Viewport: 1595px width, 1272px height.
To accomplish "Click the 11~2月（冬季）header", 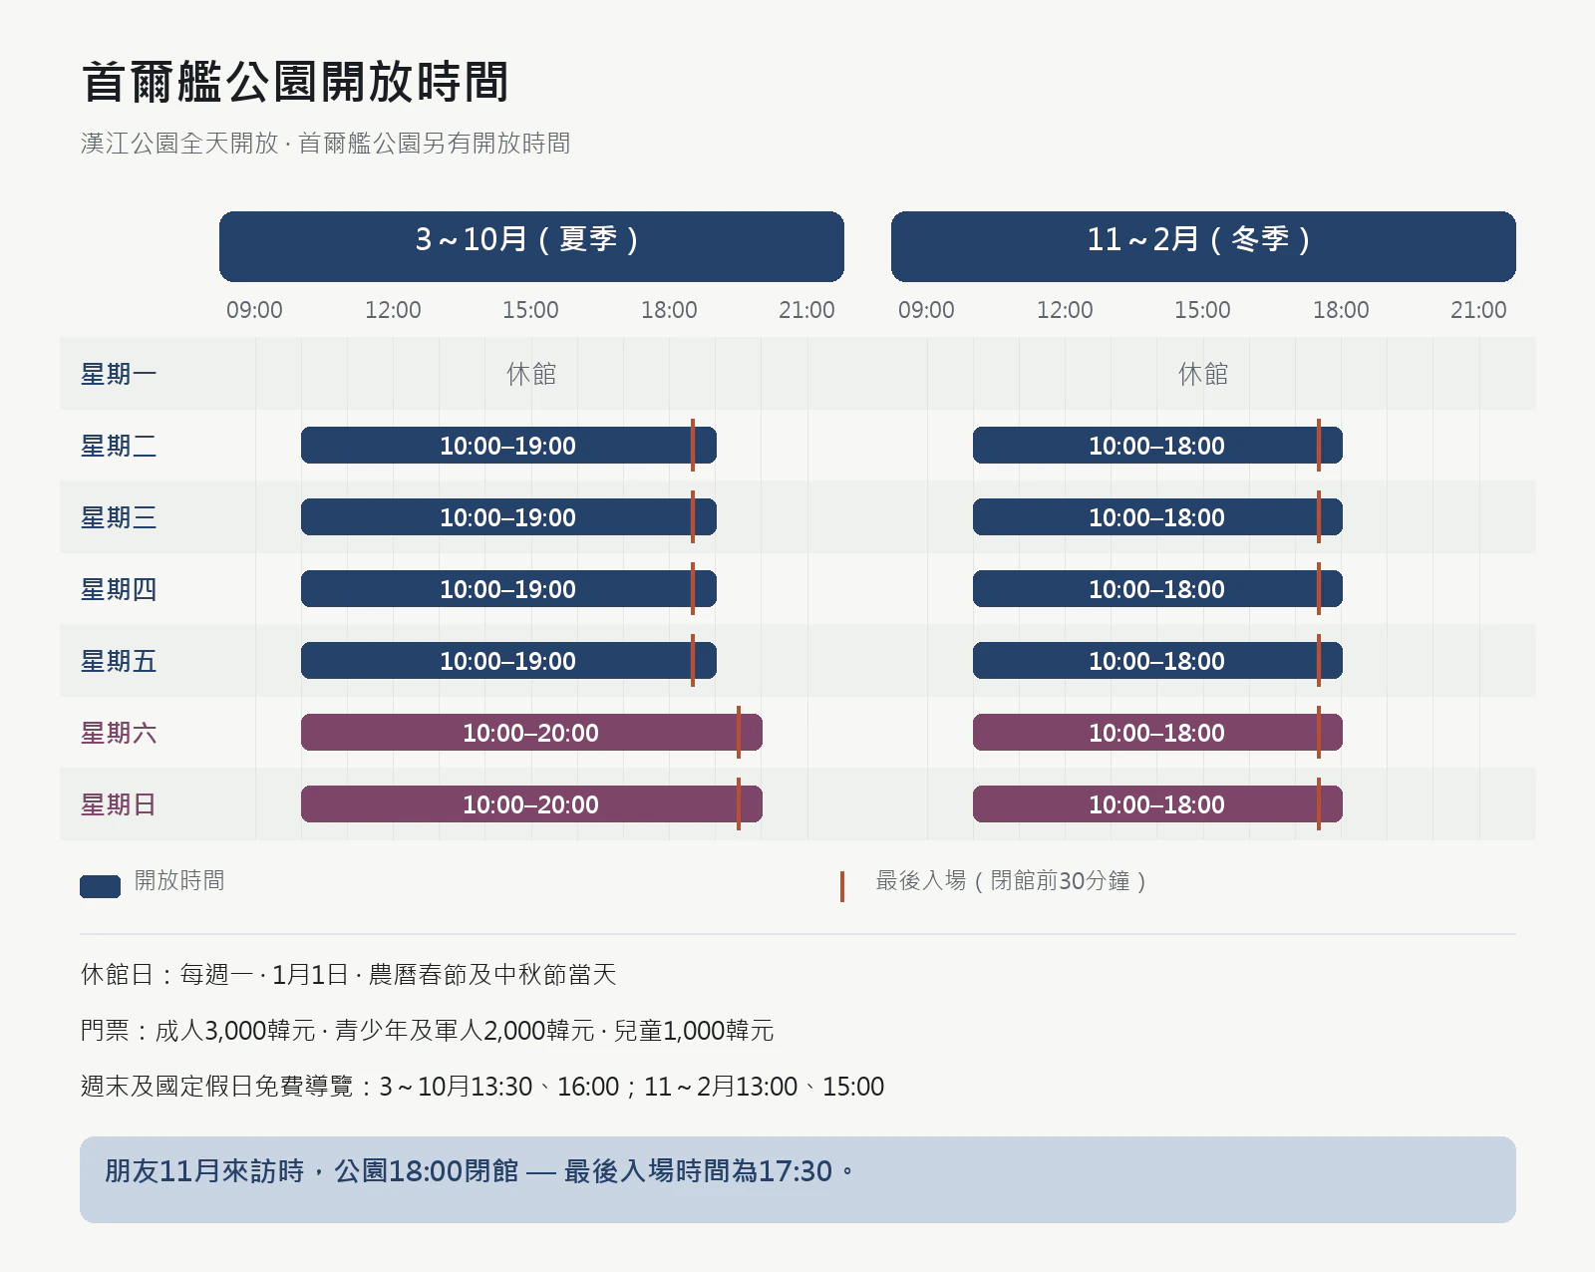I will 1203,246.
